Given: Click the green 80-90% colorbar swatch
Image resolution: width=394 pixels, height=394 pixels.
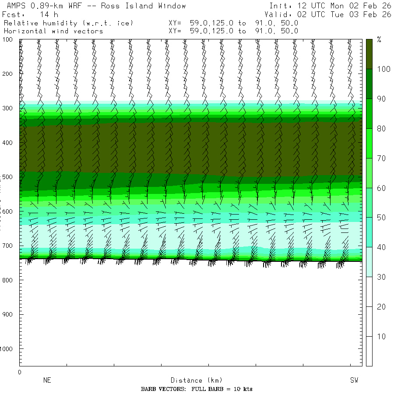Looking at the screenshot, I should click(x=369, y=113).
